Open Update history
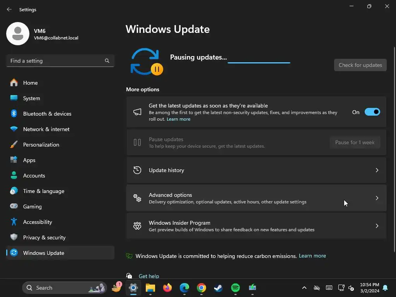Viewport: 396px width, 297px height. (256, 170)
